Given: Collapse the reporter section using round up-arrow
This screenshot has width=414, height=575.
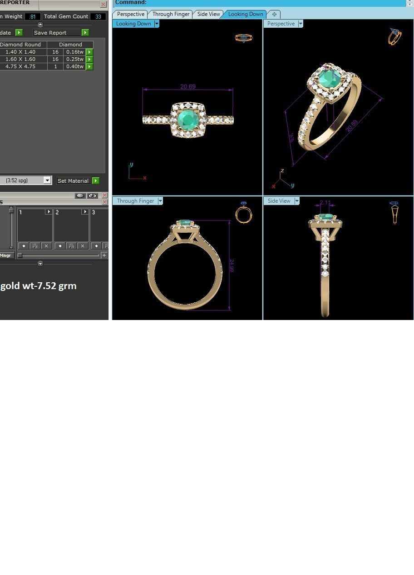Looking at the screenshot, I should pyautogui.click(x=40, y=25).
